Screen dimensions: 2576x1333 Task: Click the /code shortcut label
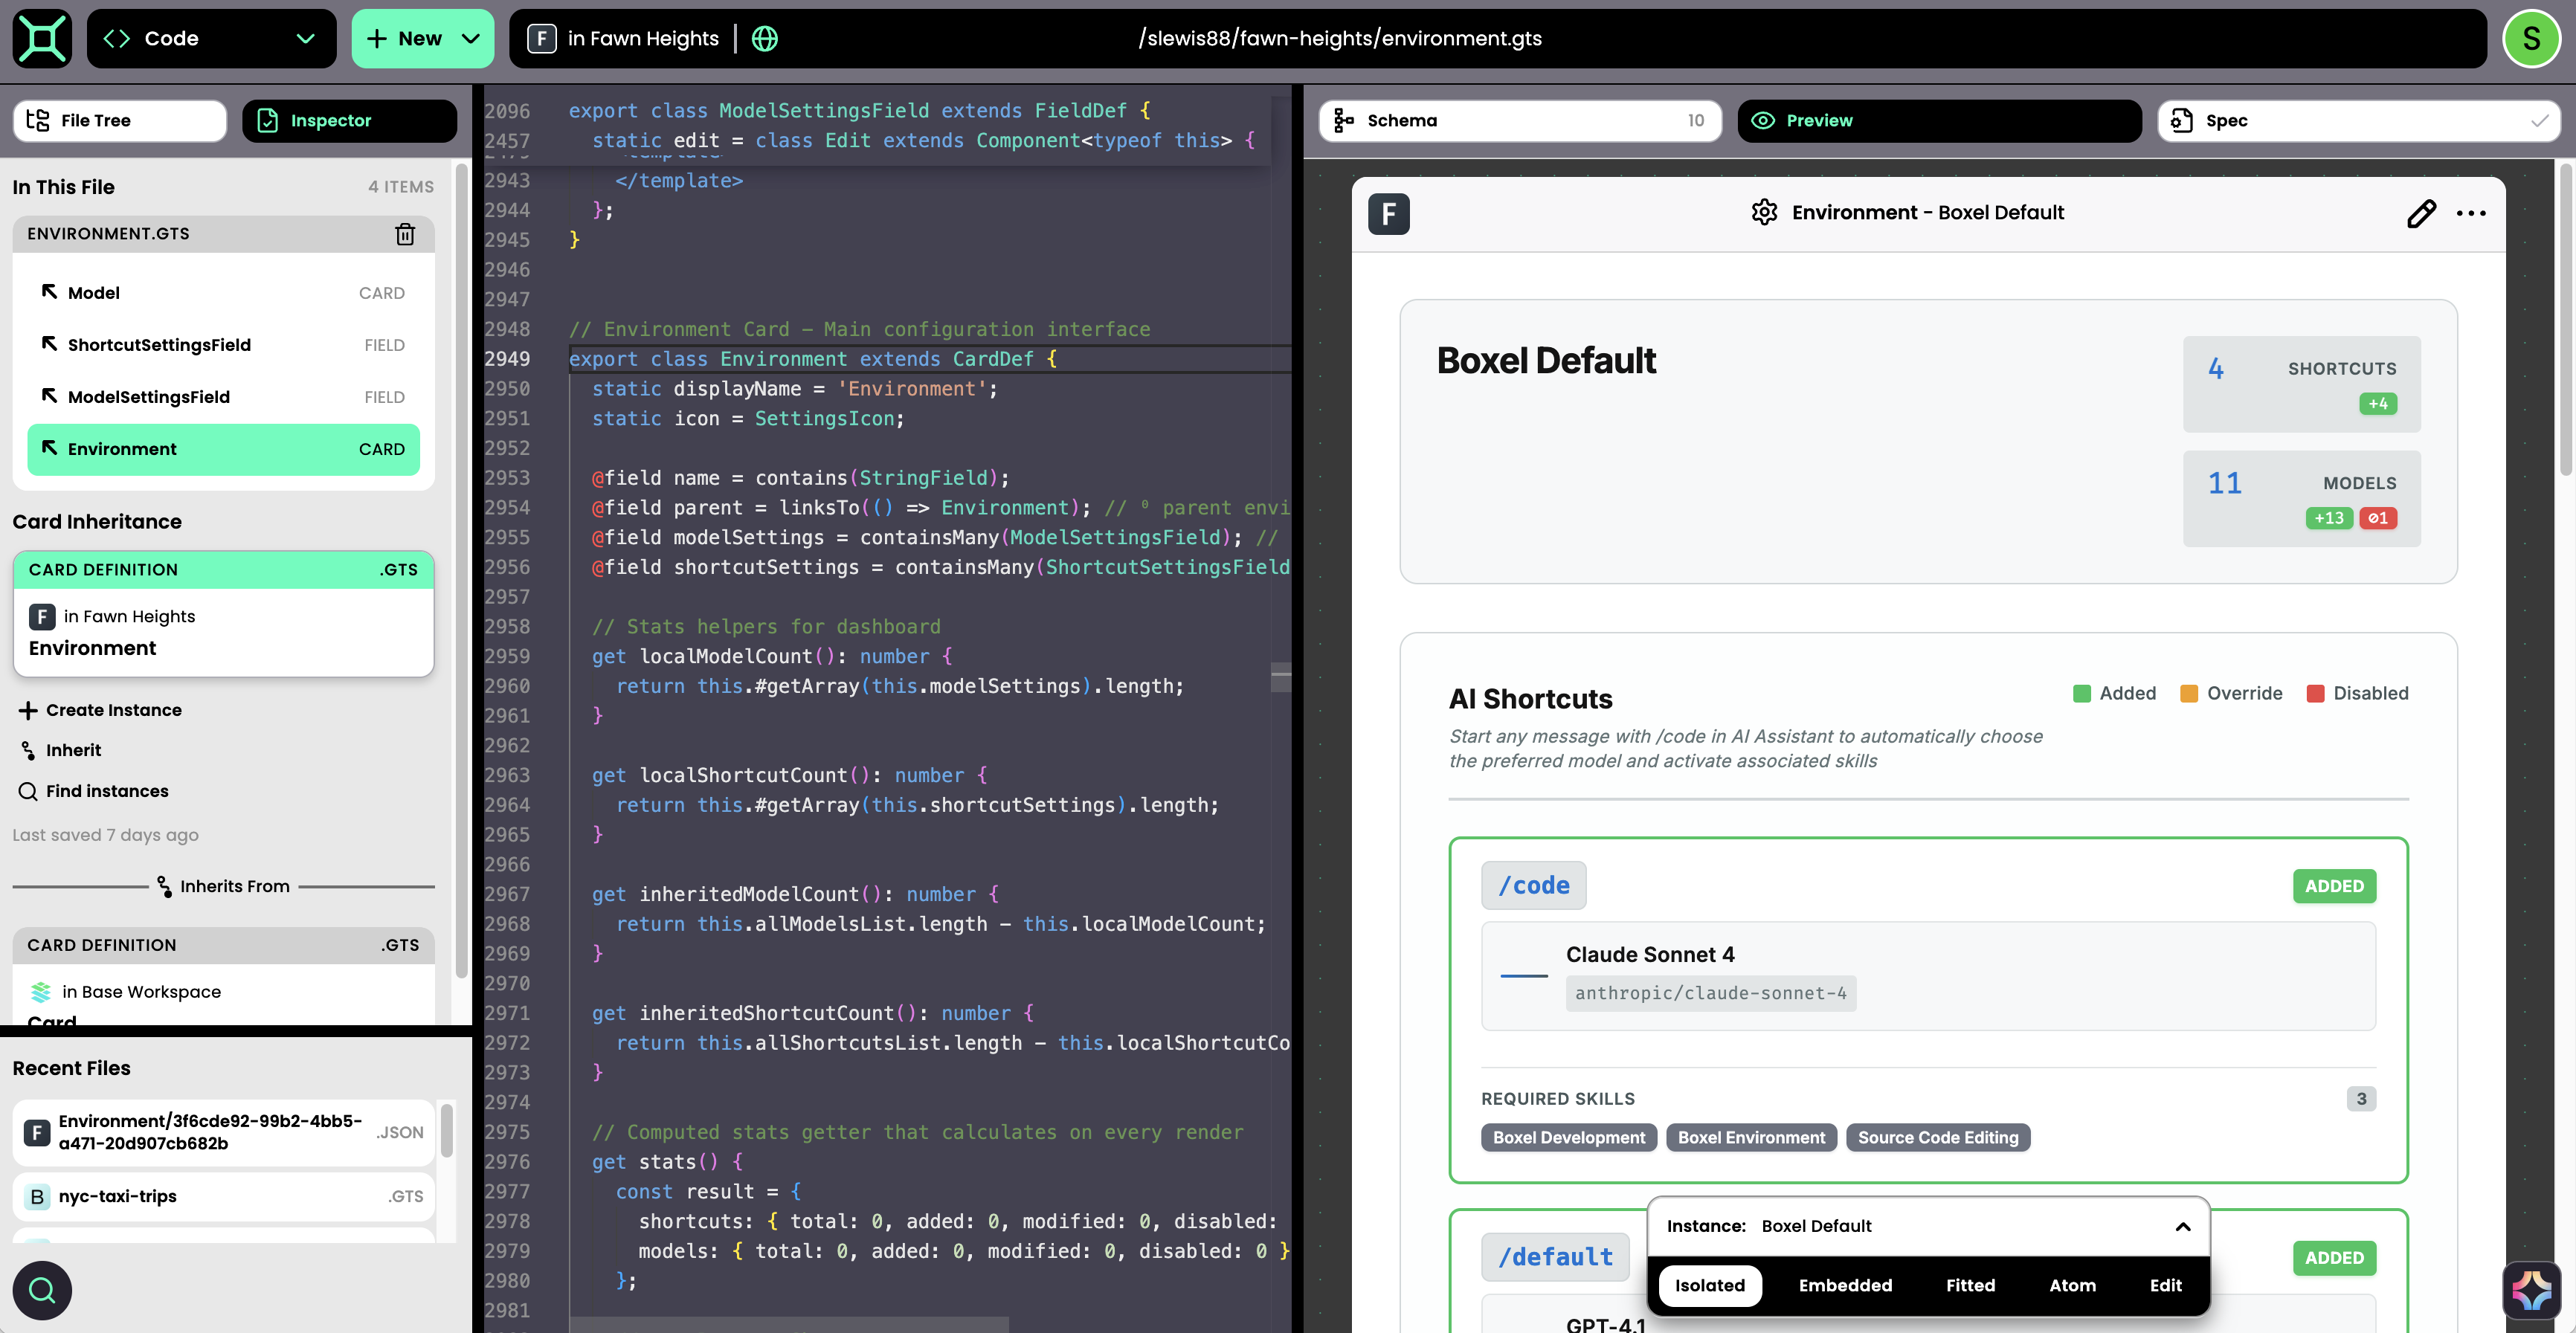tap(1533, 885)
